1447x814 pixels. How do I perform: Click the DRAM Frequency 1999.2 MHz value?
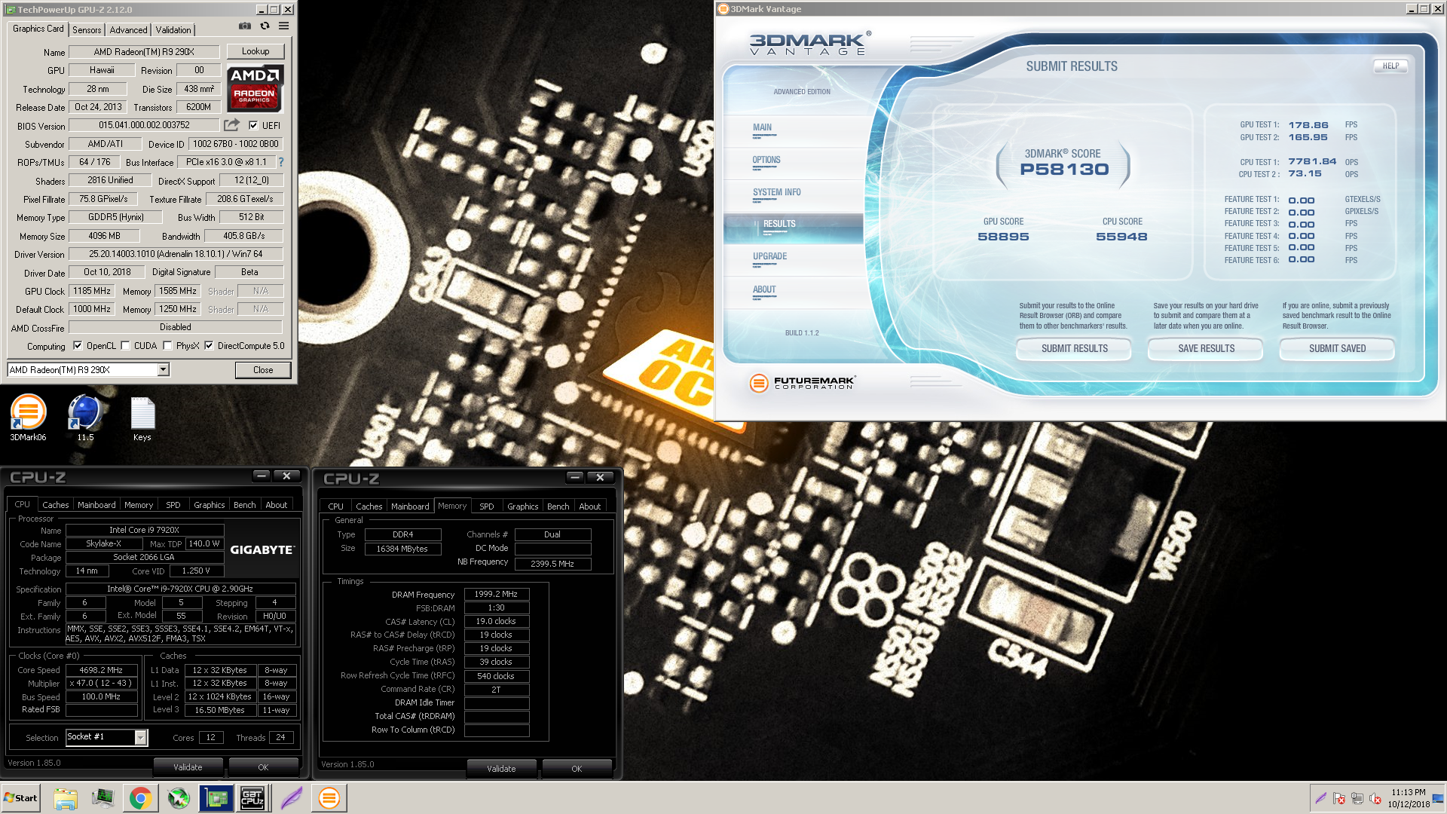[x=496, y=594]
